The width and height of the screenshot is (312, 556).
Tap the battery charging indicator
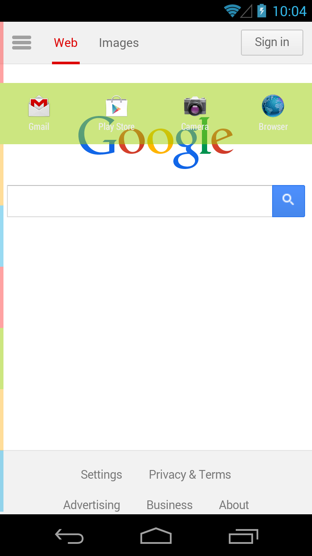click(262, 11)
